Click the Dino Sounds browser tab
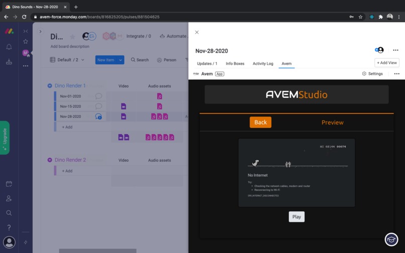 point(36,7)
